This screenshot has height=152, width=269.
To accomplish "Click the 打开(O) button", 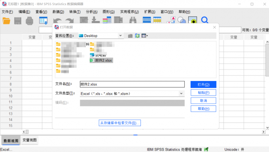I will (x=203, y=84).
